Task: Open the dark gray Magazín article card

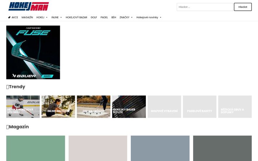Action: coord(222,148)
